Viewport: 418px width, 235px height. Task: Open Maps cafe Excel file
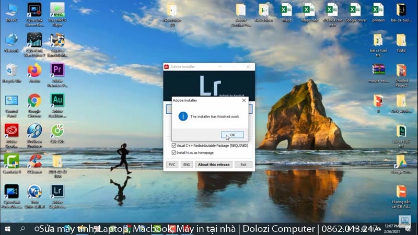coord(309,13)
